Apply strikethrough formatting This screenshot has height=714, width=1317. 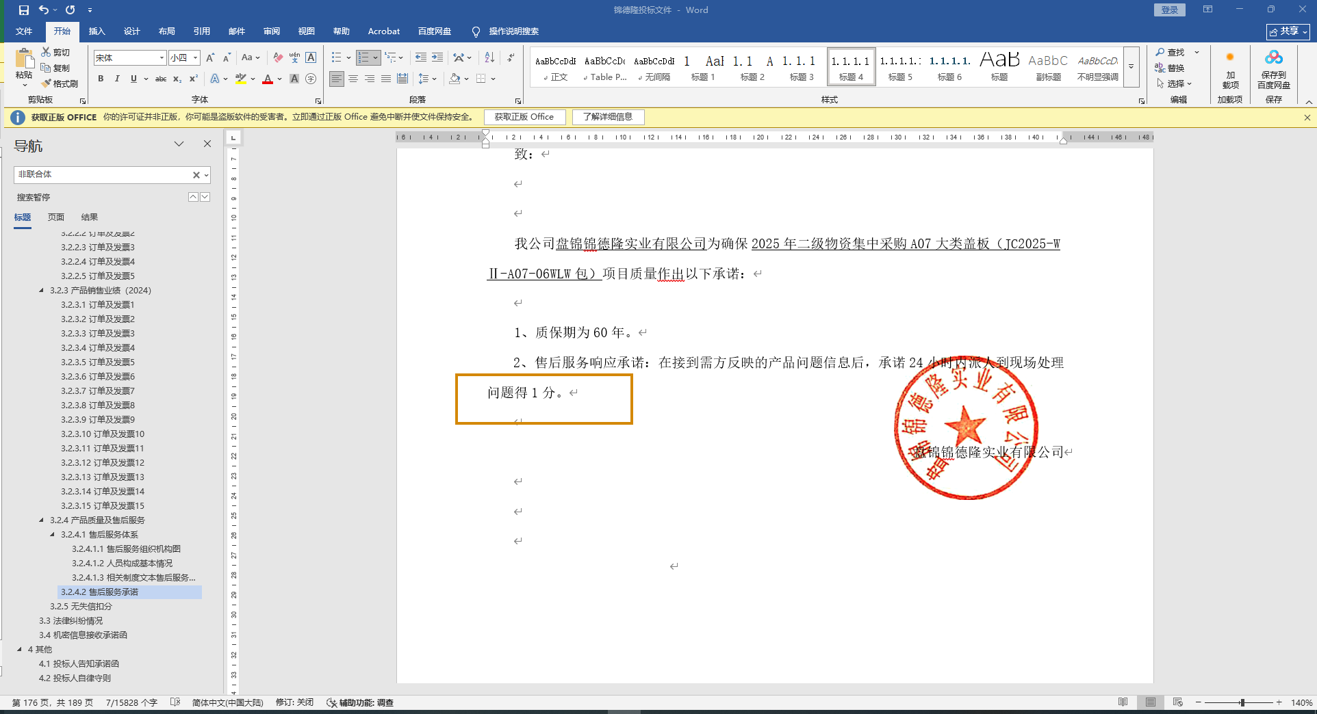[x=161, y=79]
